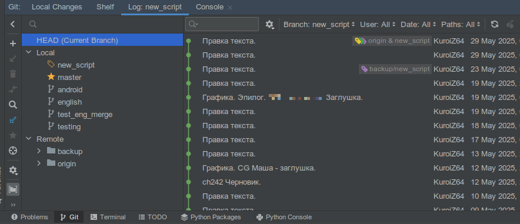This screenshot has height=224, width=520.
Task: Click the commit log search field
Action: pyautogui.click(x=222, y=24)
